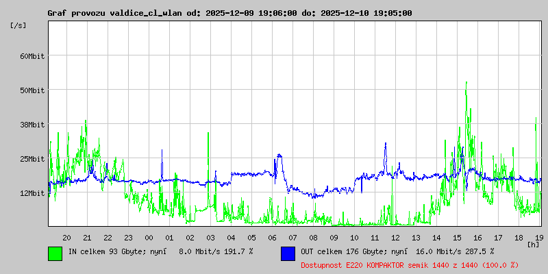
Task: Click hour label '05' on the time axis
Action: click(251, 238)
